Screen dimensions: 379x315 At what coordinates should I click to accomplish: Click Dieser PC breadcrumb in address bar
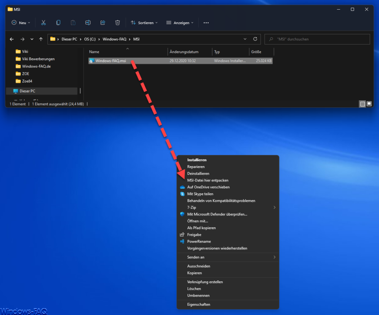(x=69, y=39)
